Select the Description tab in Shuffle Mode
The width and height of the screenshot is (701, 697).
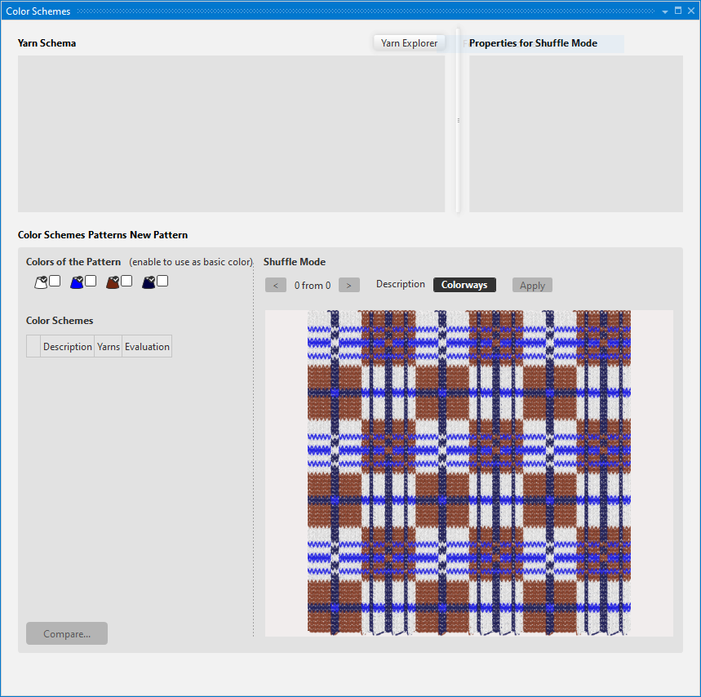(400, 284)
